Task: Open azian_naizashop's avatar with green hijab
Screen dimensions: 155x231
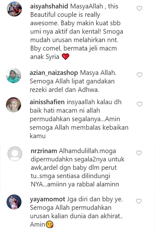Action: point(14,76)
